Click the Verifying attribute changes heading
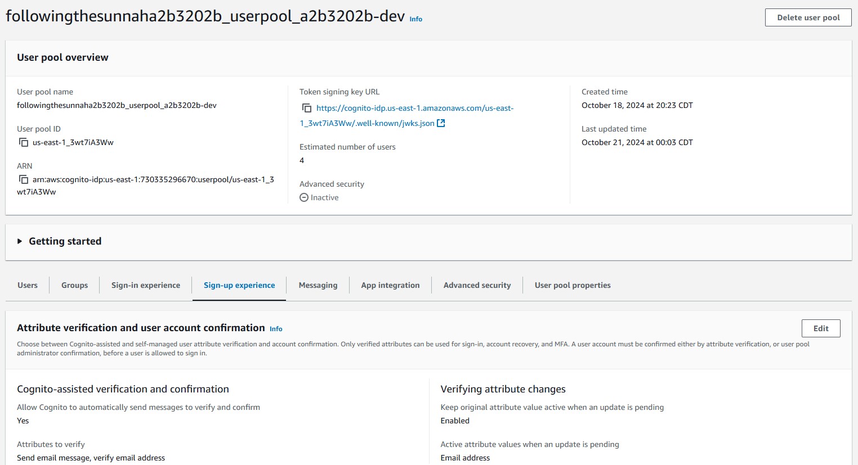This screenshot has height=465, width=858. pos(503,389)
